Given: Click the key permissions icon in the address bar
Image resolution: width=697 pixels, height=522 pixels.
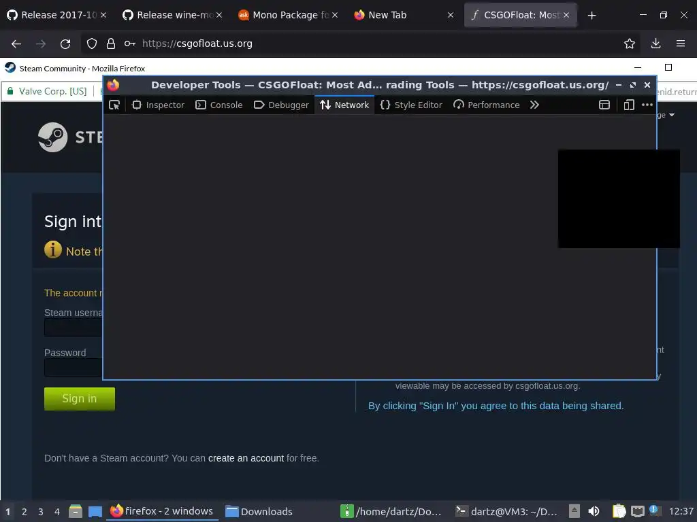Looking at the screenshot, I should click(x=130, y=43).
